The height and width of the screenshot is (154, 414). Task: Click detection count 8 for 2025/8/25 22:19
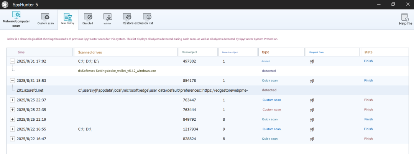224,120
